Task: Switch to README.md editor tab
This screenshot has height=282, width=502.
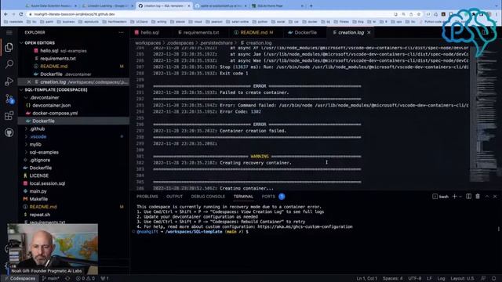Action: coord(253,33)
